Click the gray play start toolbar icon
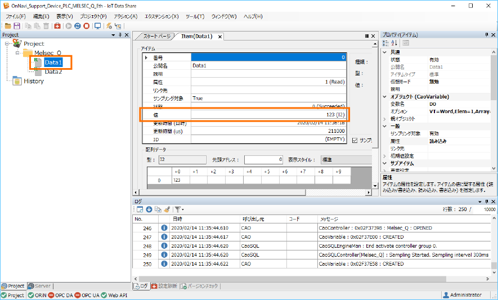This screenshot has width=498, height=300. click(69, 26)
